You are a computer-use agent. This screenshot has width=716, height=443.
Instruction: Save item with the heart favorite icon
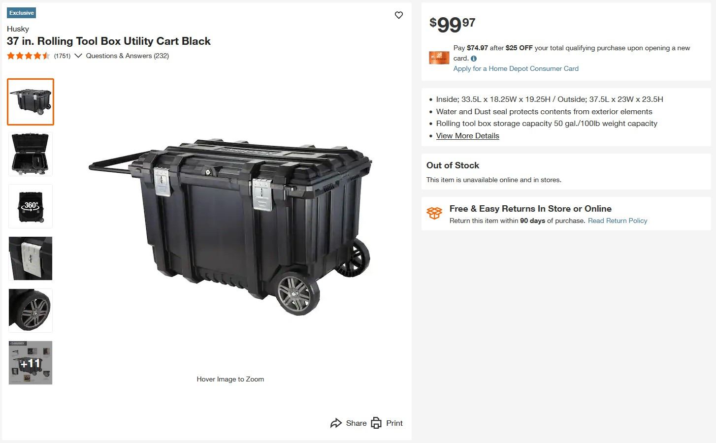(x=399, y=15)
